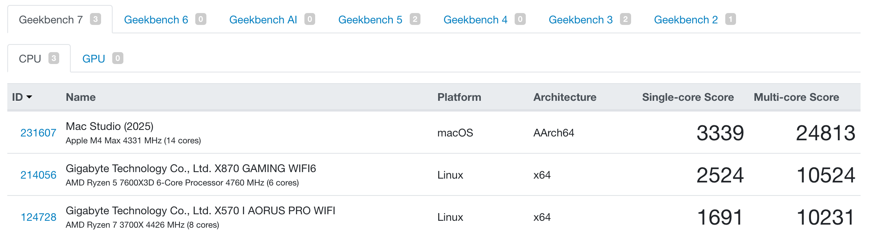Switch to the Geekbench 3 tab
This screenshot has width=874, height=243.
click(x=590, y=20)
